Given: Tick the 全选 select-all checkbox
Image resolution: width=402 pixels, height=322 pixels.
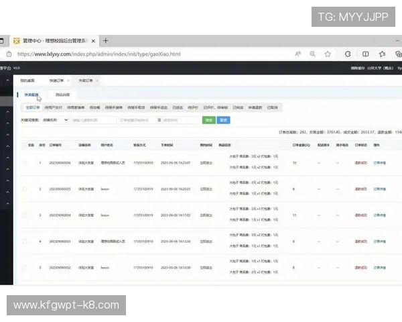Looking at the screenshot, I should pos(25,144).
